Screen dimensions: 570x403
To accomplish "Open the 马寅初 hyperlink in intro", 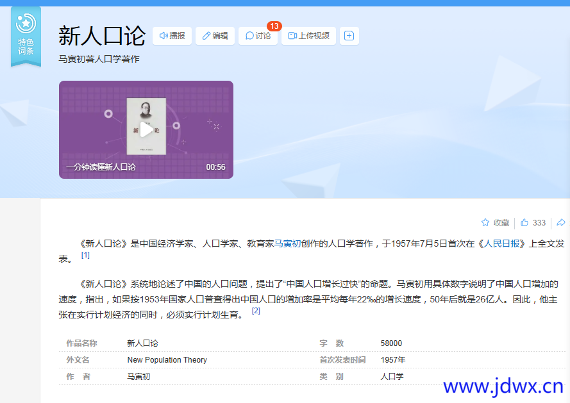I will pyautogui.click(x=287, y=243).
